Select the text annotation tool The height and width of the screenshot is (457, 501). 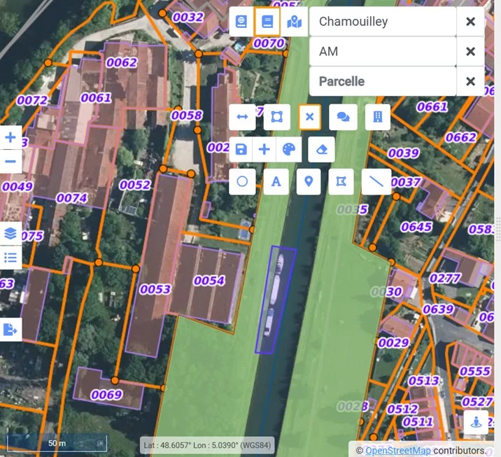[276, 181]
